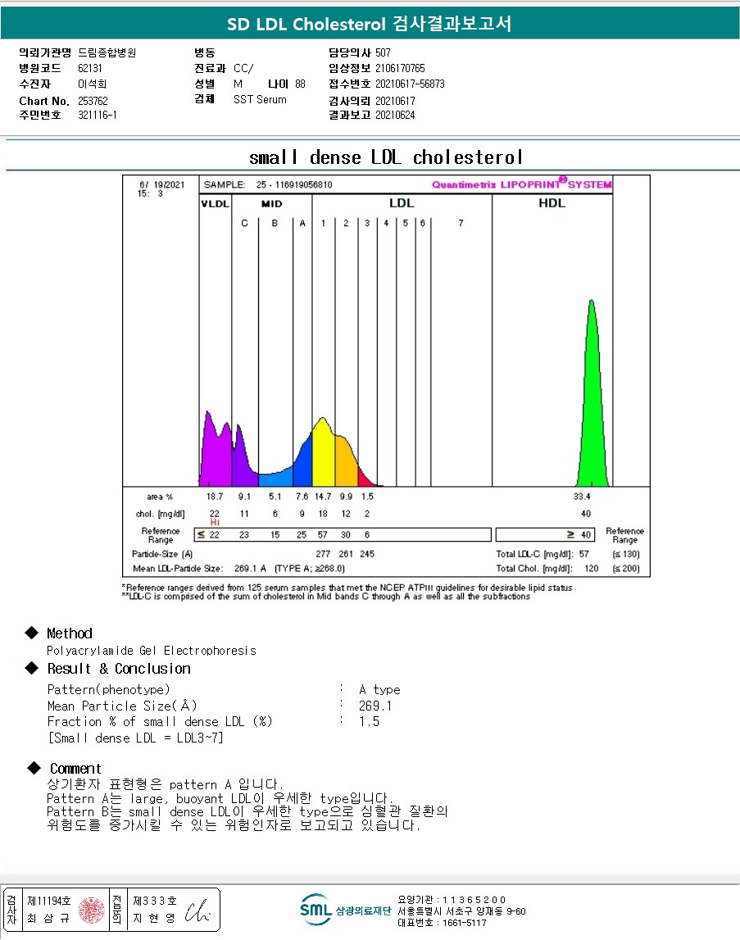Click heading 'small dense LDL cholesterol'
This screenshot has height=940, width=740.
[x=386, y=157]
